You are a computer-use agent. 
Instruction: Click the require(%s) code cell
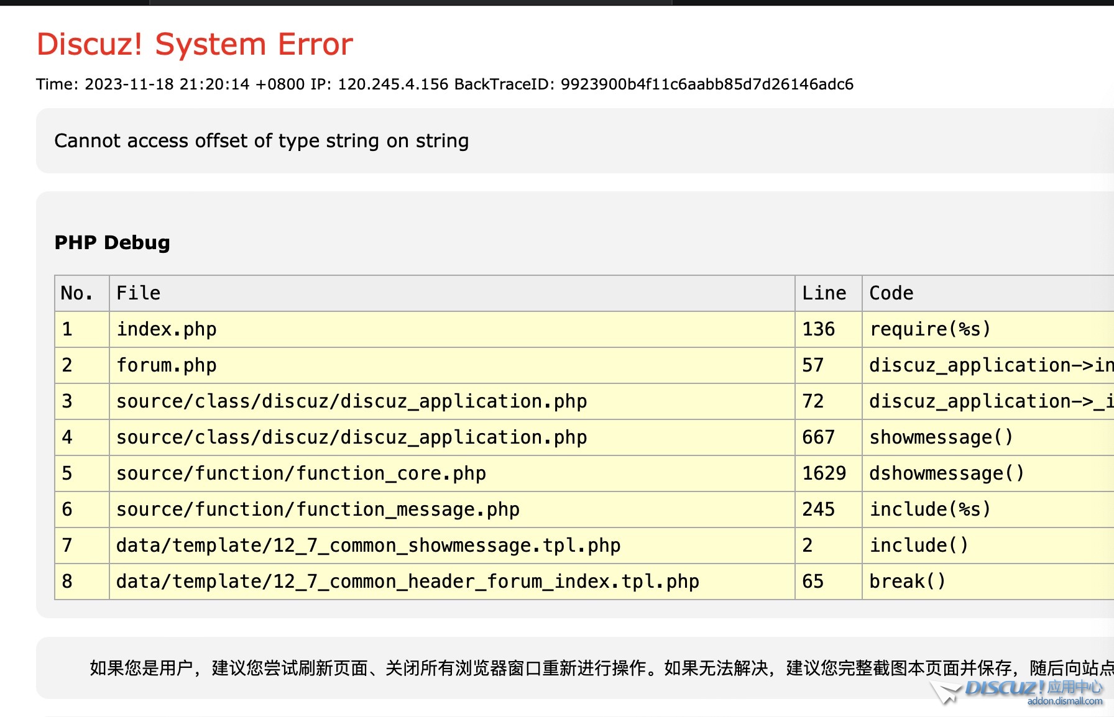tap(988, 329)
